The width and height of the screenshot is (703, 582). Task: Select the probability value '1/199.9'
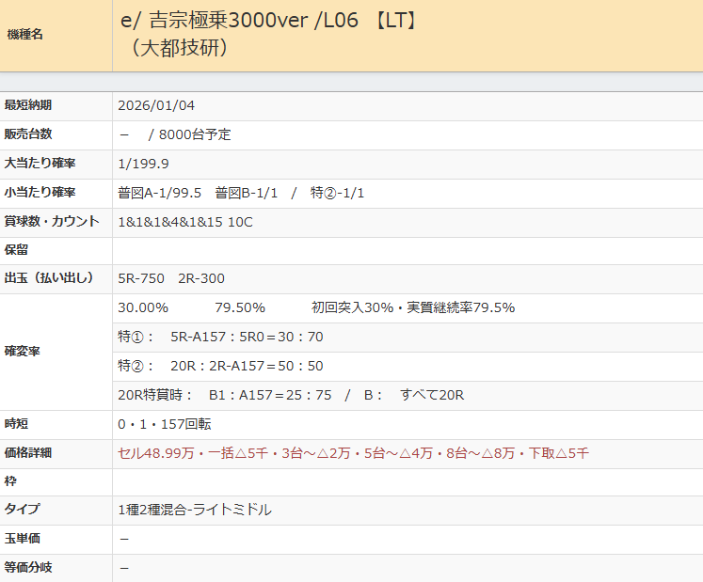[x=143, y=164]
